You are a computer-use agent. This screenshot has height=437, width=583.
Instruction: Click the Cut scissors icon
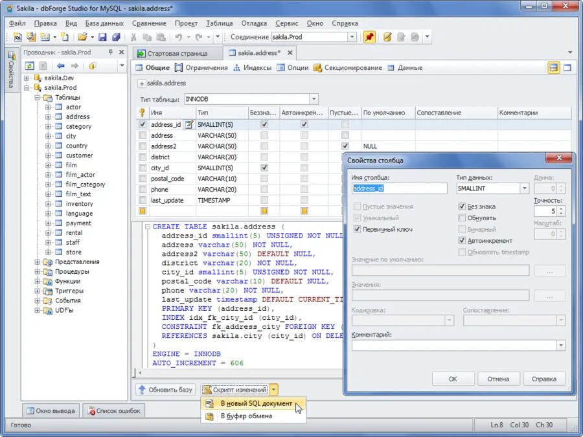(x=133, y=37)
